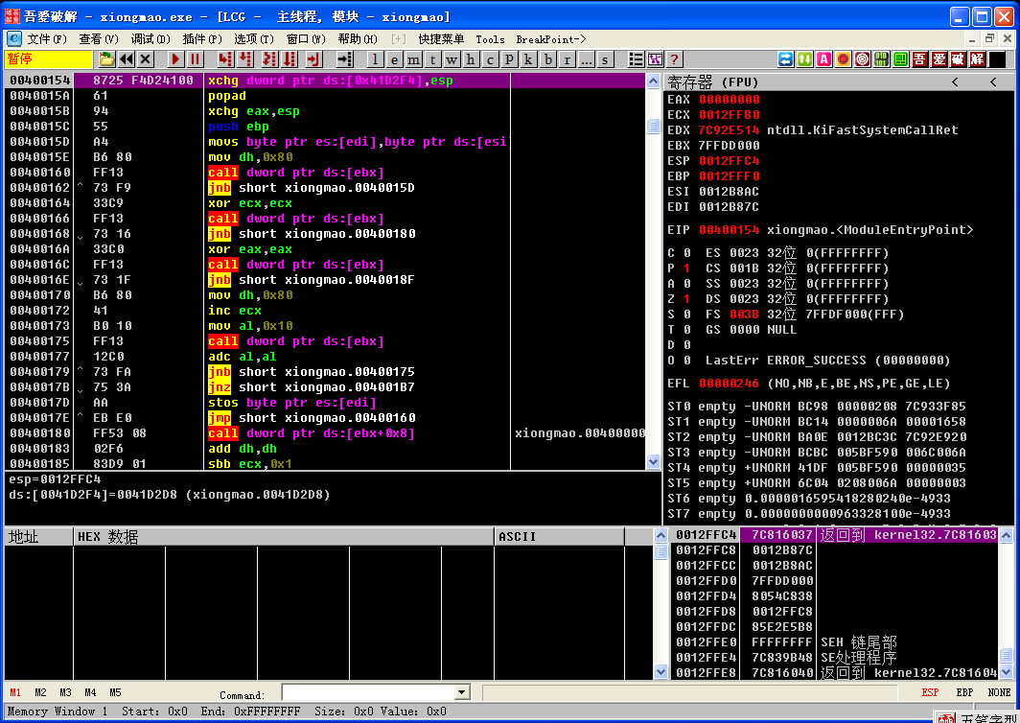The image size is (1020, 723).
Task: Switch stack view to ESP mode
Action: click(930, 692)
